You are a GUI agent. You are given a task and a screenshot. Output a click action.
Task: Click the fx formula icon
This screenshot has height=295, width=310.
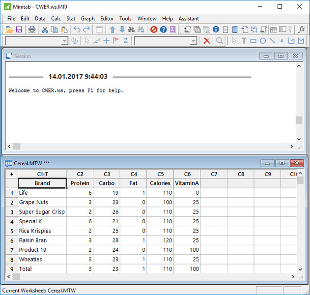302,29
